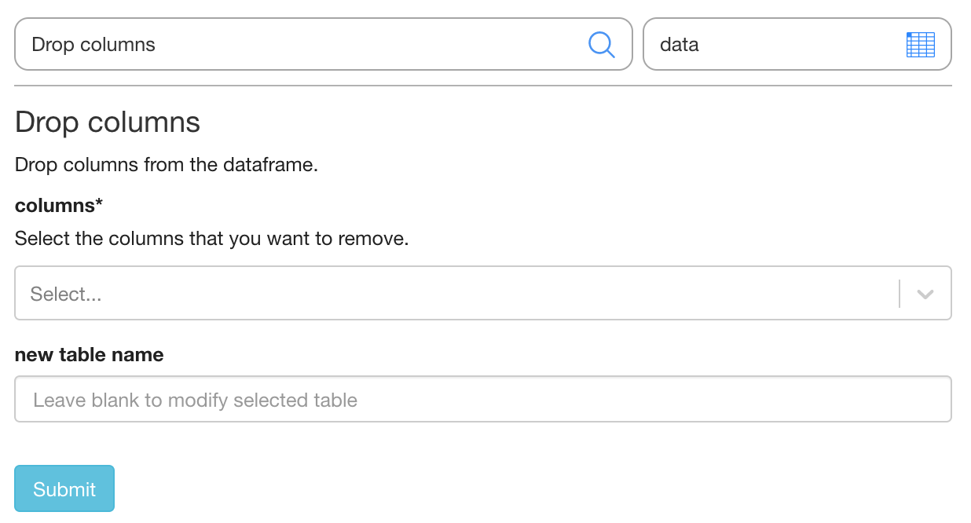Open the columns Select... combo box
The width and height of the screenshot is (971, 523).
coord(456,294)
